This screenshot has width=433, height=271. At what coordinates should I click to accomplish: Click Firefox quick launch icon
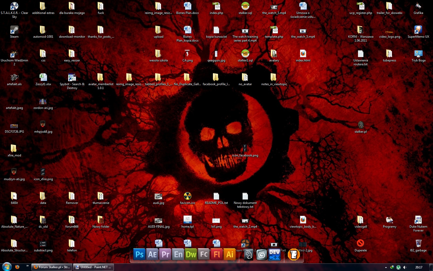click(17, 267)
